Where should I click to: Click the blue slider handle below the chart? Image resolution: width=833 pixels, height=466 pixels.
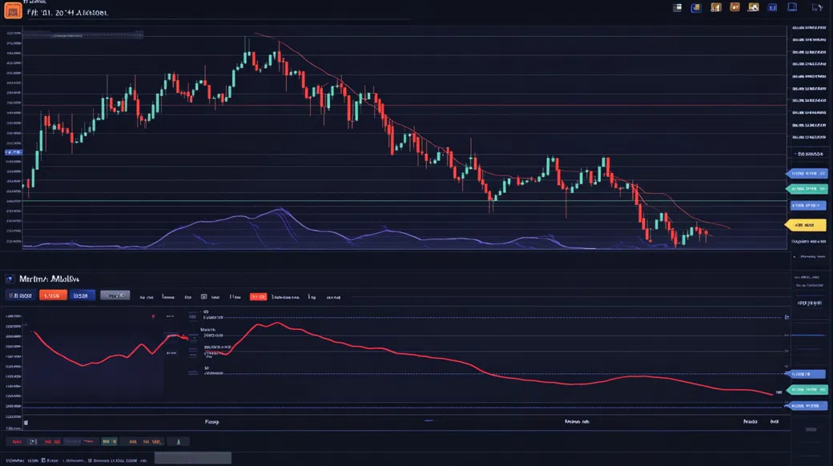[x=429, y=420]
